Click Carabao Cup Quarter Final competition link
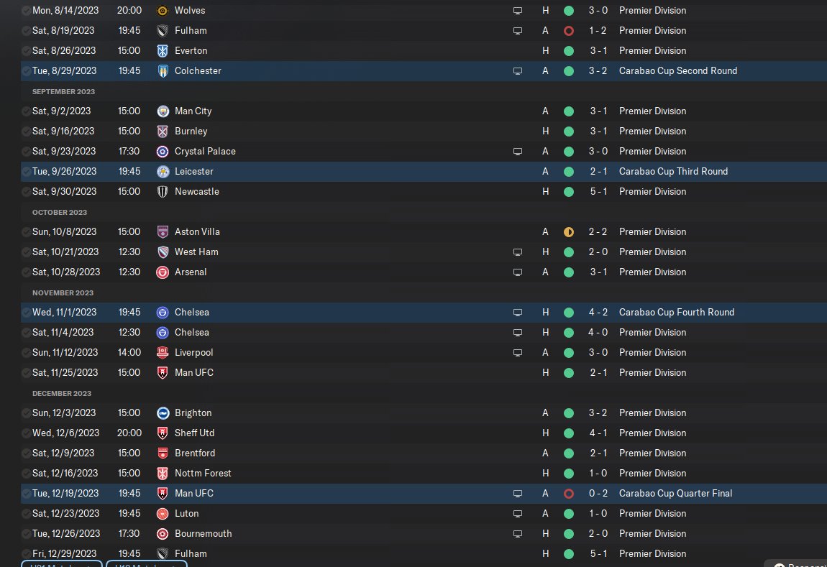Viewport: 827px width, 567px height. pos(675,494)
